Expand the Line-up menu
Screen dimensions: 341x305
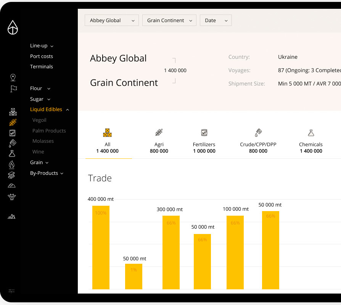coord(42,46)
